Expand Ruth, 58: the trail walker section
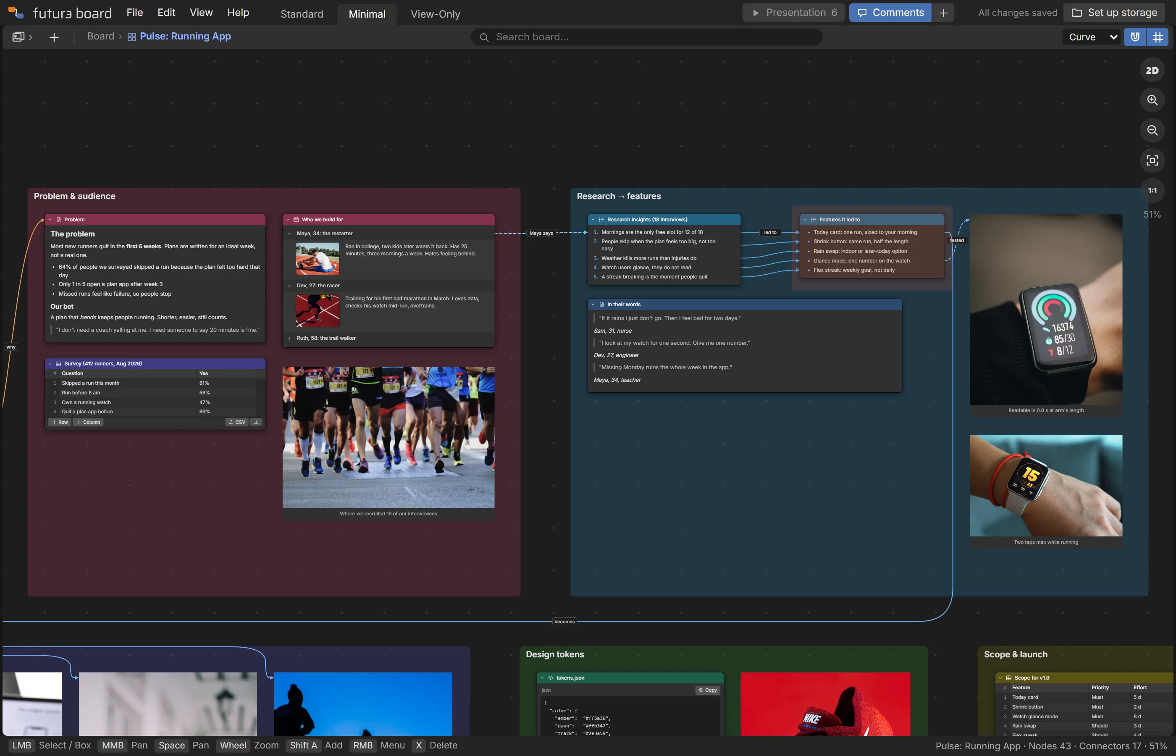This screenshot has height=756, width=1176. tap(289, 338)
